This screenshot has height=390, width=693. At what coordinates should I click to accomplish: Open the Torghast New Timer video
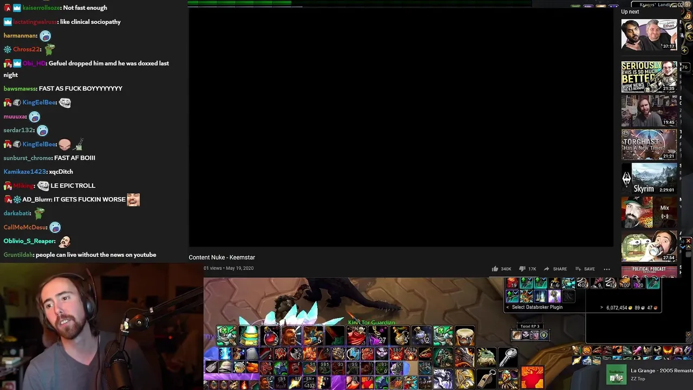(x=649, y=145)
